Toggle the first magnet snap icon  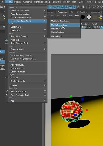click(90, 7)
